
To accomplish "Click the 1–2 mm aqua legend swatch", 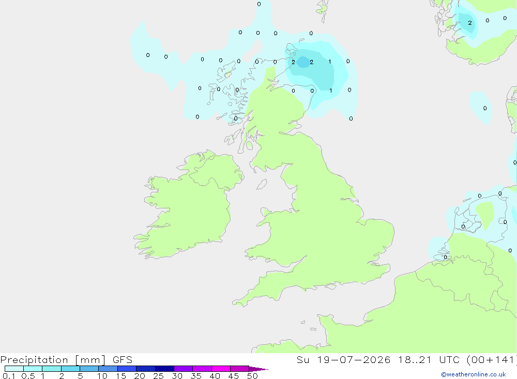I will (52, 369).
